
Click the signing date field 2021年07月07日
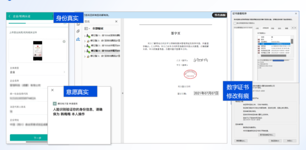[x=206, y=94]
